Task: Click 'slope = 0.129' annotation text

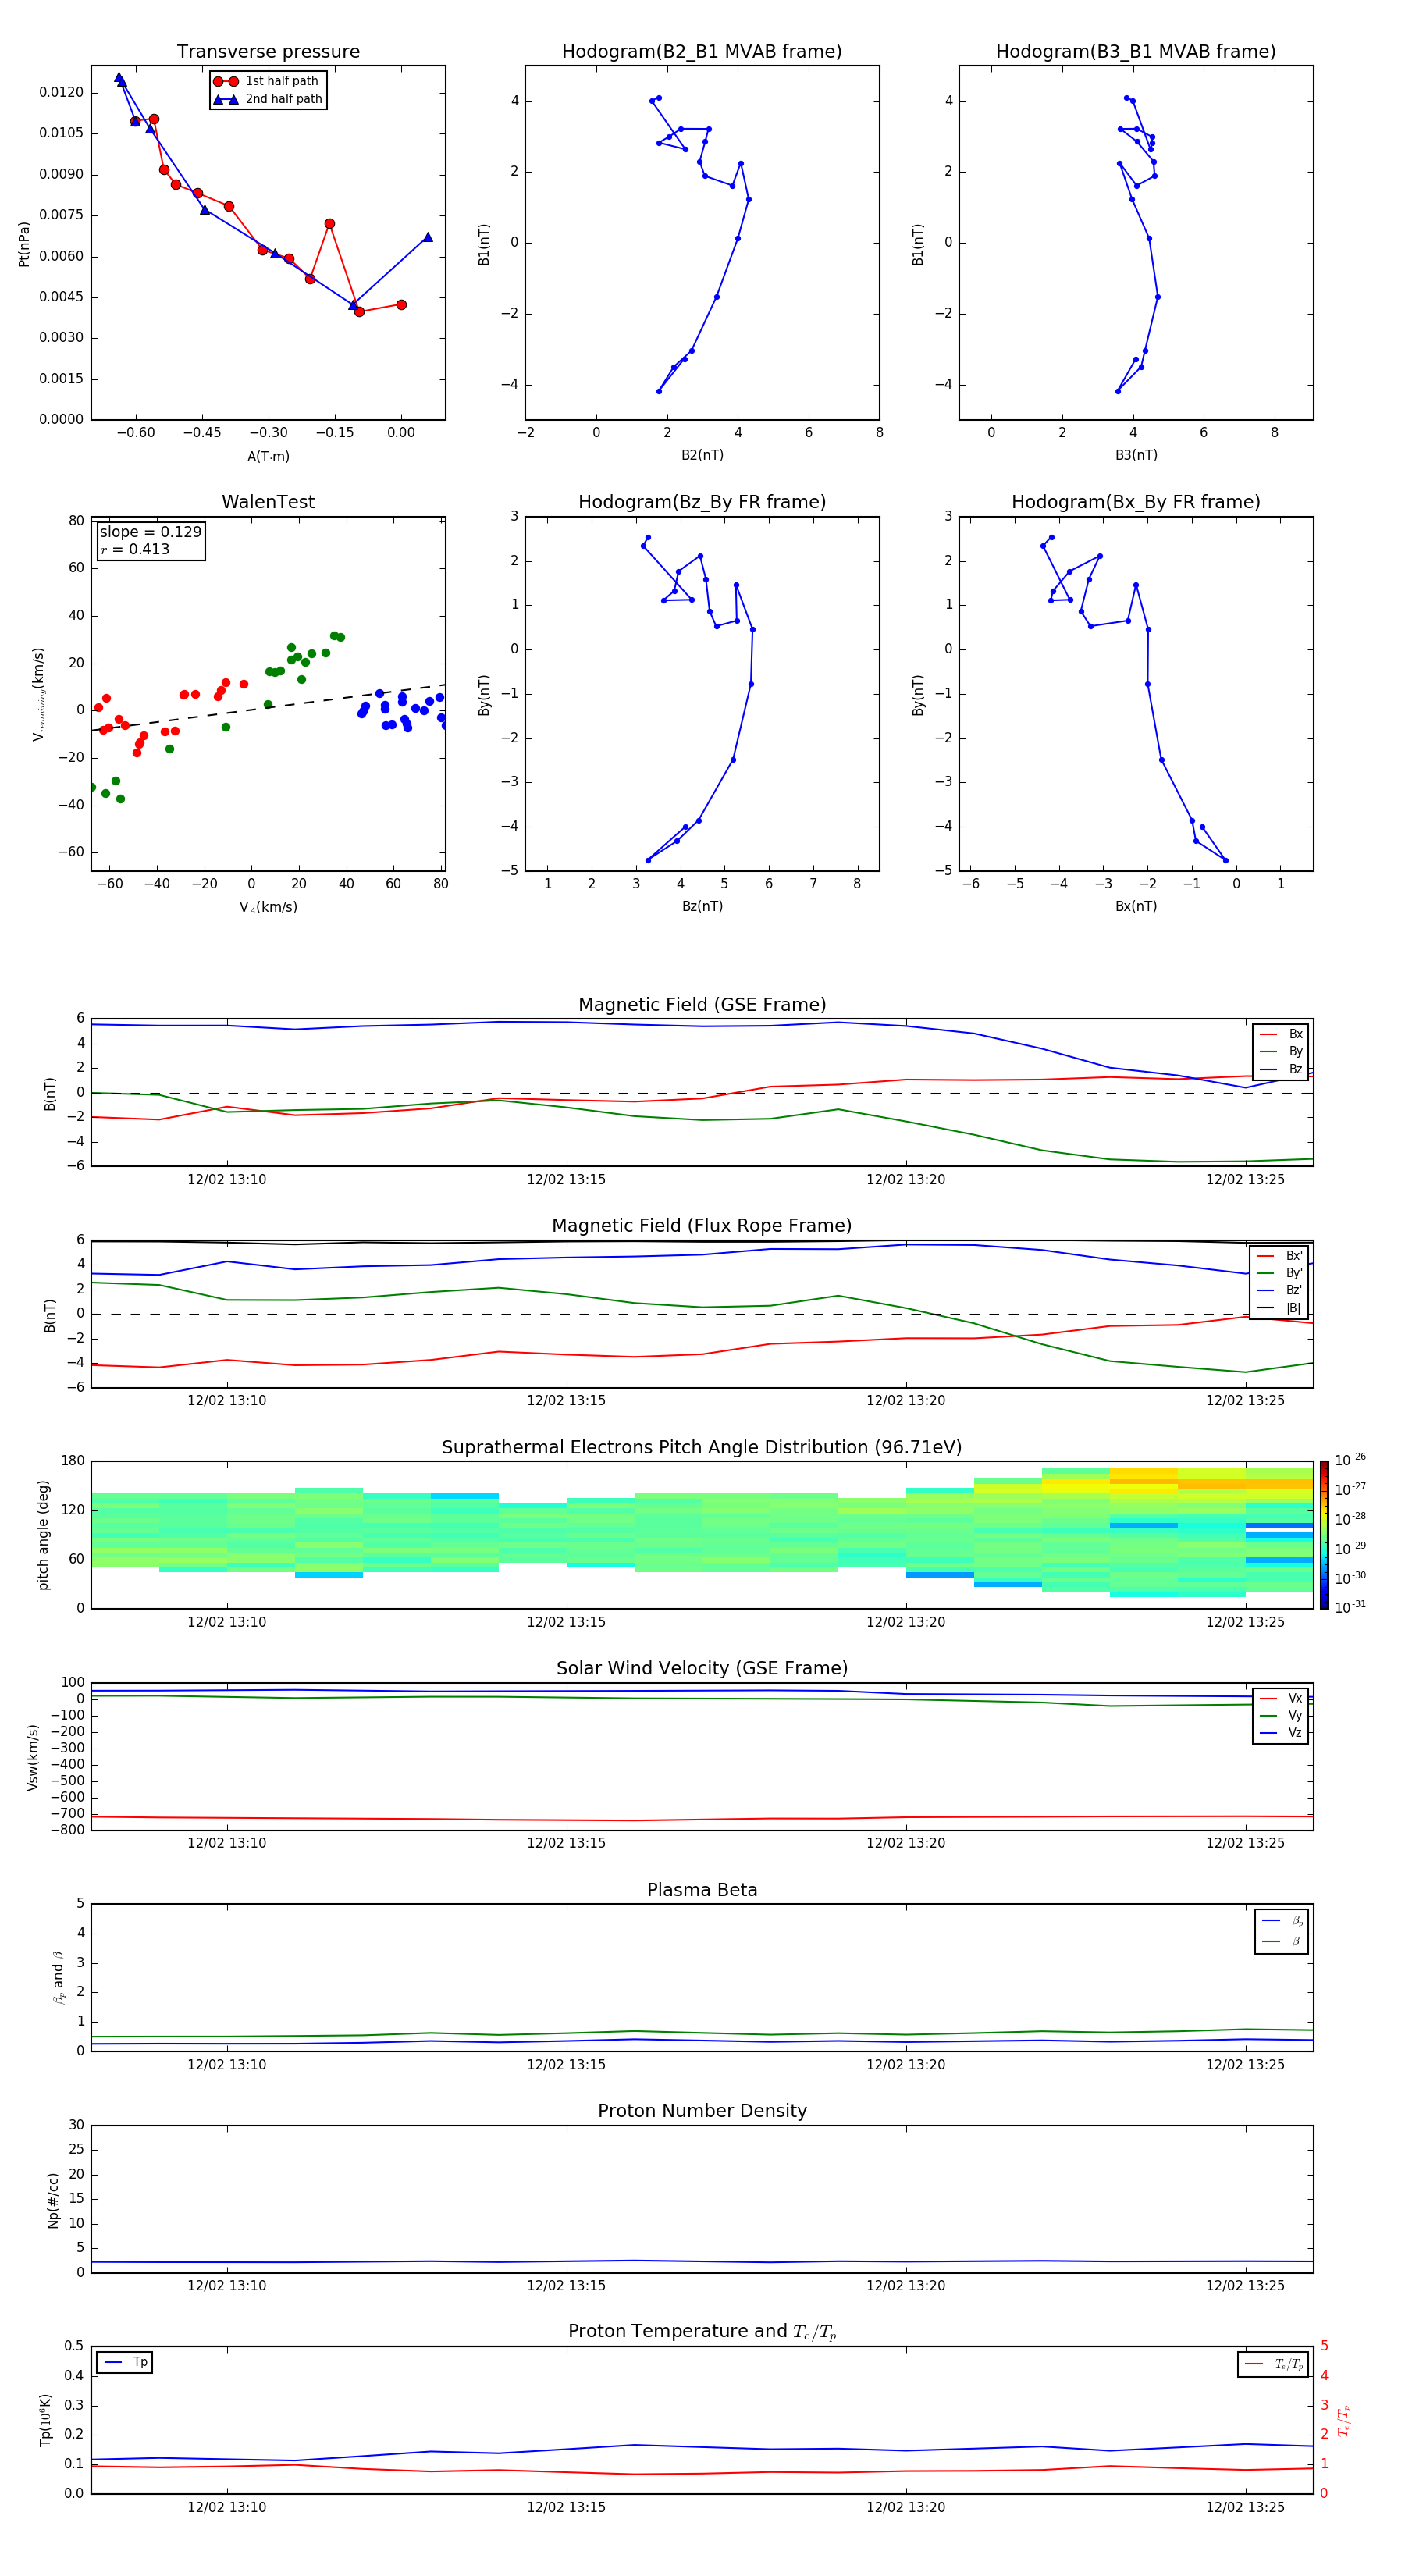Action: click(x=150, y=532)
